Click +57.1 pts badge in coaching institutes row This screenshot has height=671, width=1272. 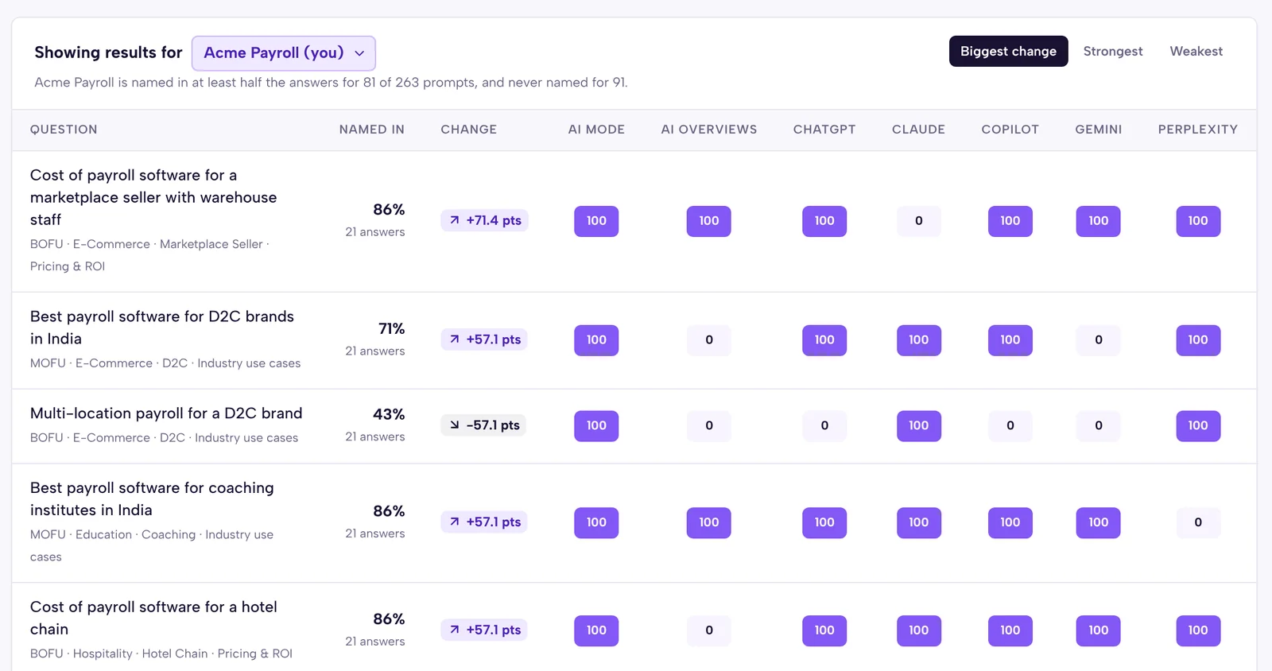point(484,522)
